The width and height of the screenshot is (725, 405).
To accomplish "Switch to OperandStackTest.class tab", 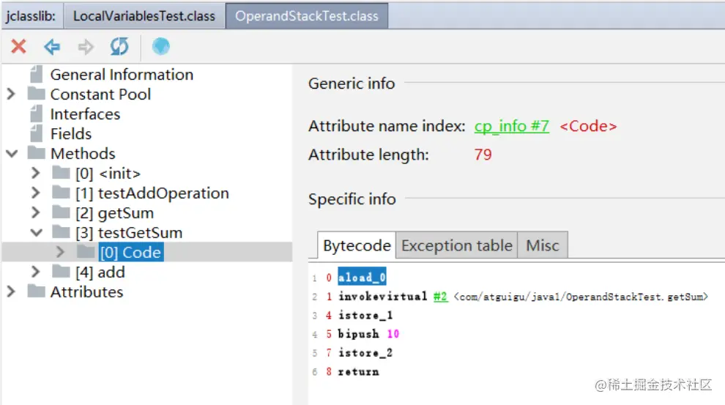I will tap(307, 15).
